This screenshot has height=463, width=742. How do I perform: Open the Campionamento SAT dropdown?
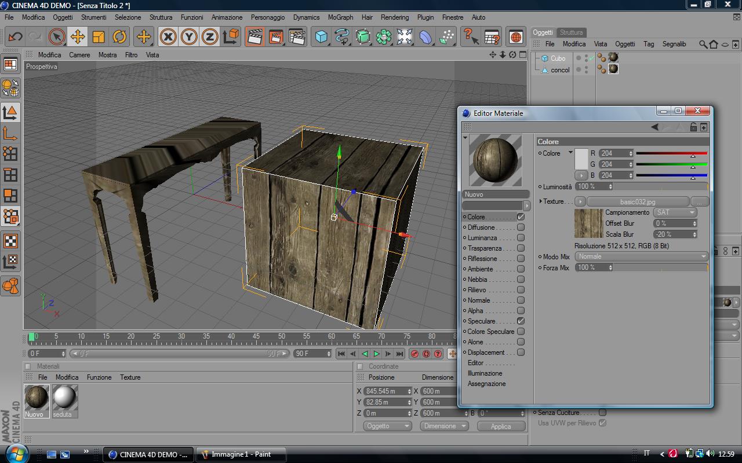[675, 212]
